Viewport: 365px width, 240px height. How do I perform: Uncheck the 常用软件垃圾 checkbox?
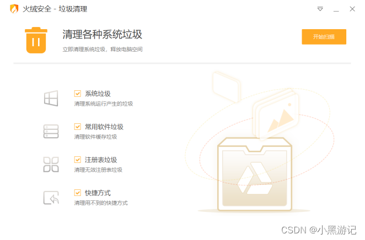tap(78, 127)
